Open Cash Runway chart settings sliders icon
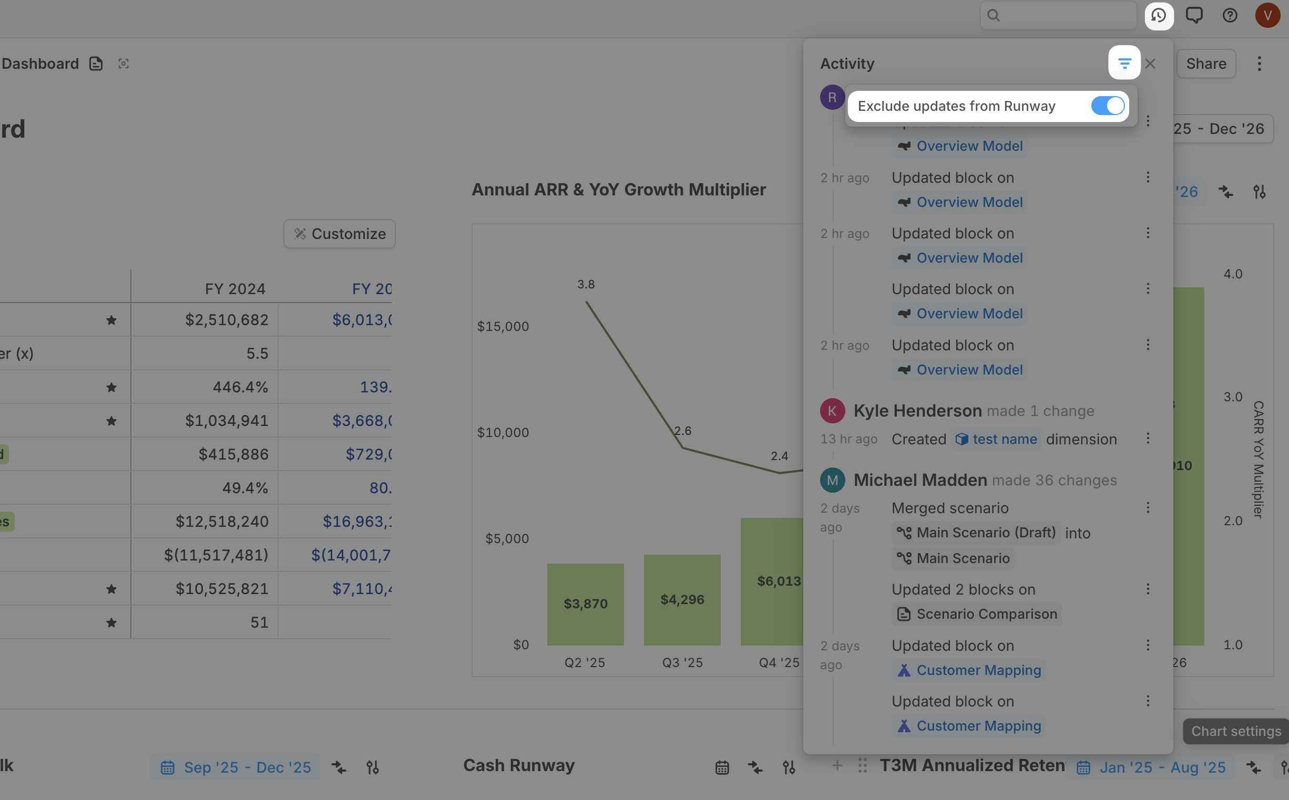Viewport: 1289px width, 800px height. point(789,767)
